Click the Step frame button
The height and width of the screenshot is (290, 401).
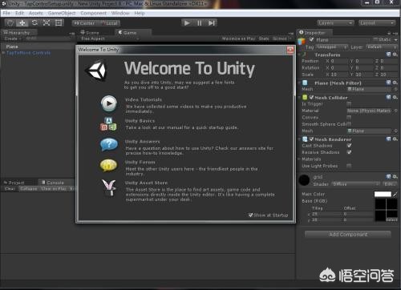212,23
